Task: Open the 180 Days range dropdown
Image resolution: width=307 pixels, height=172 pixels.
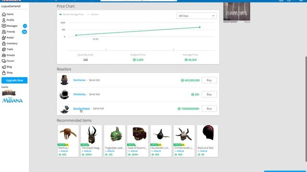Action: pos(197,16)
